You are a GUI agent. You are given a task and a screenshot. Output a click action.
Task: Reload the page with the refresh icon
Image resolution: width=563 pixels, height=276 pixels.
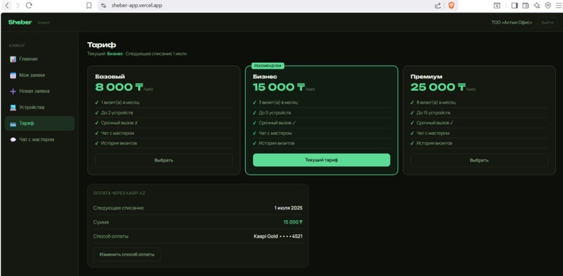29,6
